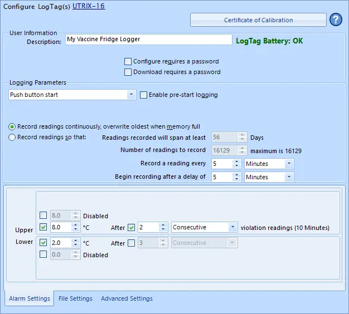
Task: Uncheck the upper 8.0 °C alarm checkbox
Action: [43, 227]
